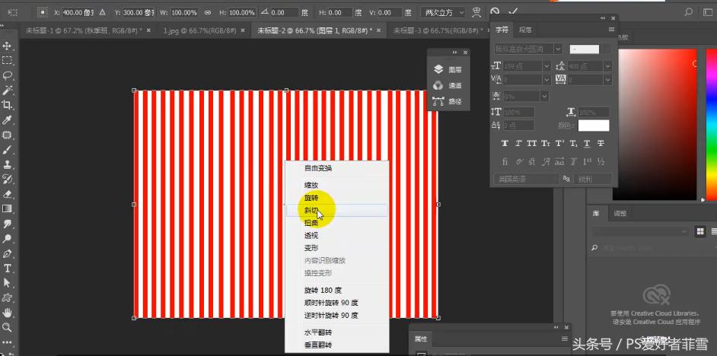Switch to the 1.jpg document tab
The width and height of the screenshot is (717, 356).
click(x=200, y=30)
